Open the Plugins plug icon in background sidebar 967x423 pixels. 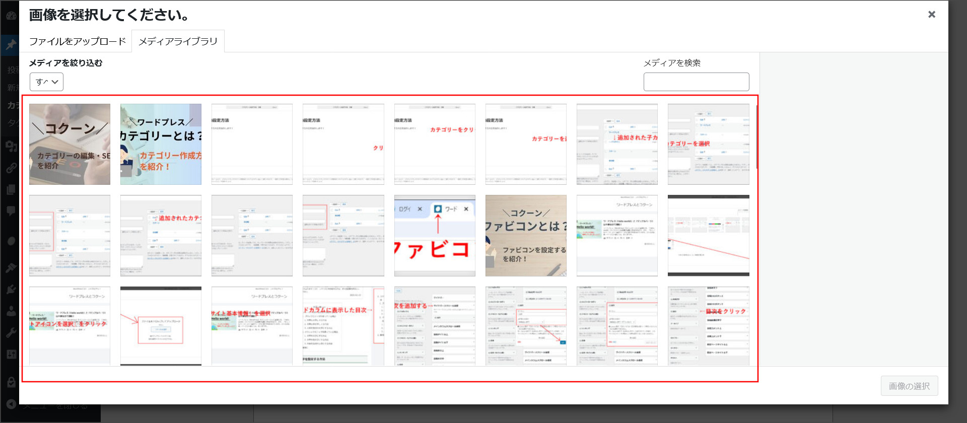11,289
